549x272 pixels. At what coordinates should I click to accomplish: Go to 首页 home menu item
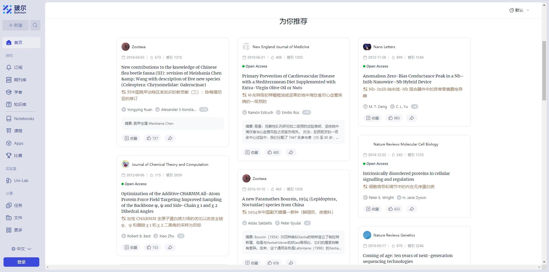[x=21, y=43]
